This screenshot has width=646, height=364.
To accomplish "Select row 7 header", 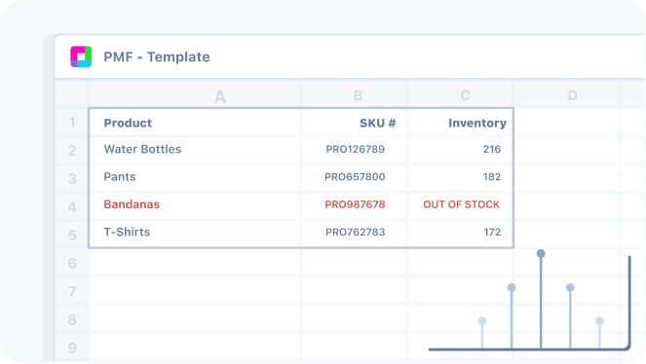I will pyautogui.click(x=72, y=292).
